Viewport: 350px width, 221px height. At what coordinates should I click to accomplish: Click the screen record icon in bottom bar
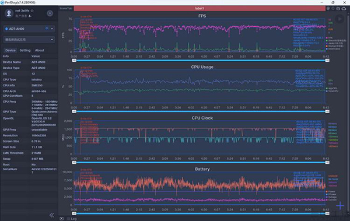point(62,219)
